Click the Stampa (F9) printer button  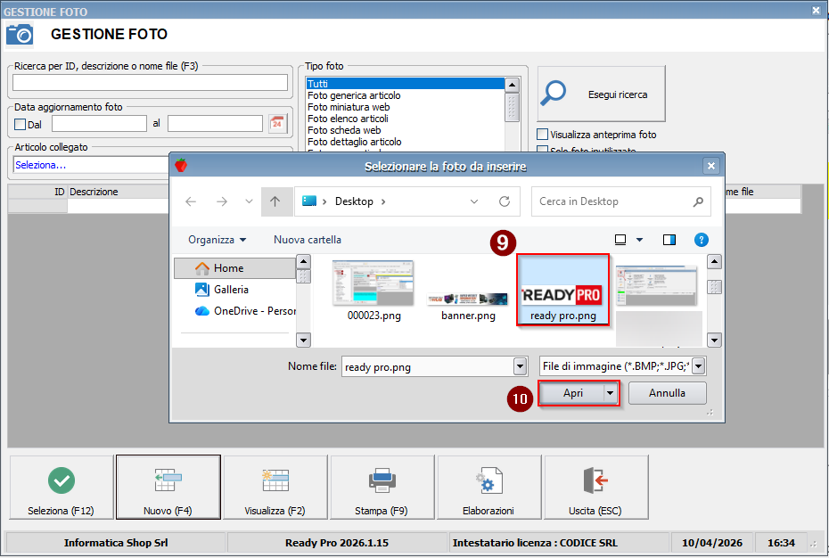coord(382,488)
